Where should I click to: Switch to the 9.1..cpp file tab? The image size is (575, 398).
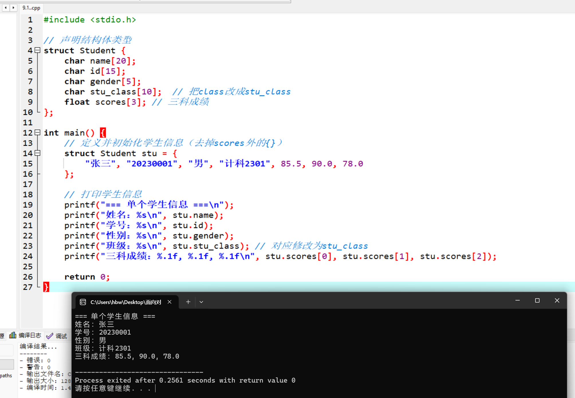tap(31, 8)
